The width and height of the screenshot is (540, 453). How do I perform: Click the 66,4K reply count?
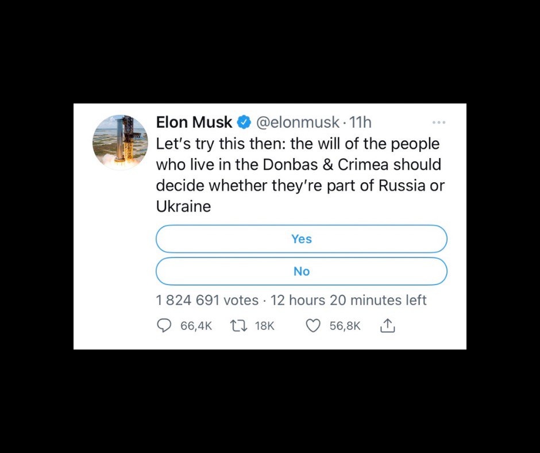[196, 326]
